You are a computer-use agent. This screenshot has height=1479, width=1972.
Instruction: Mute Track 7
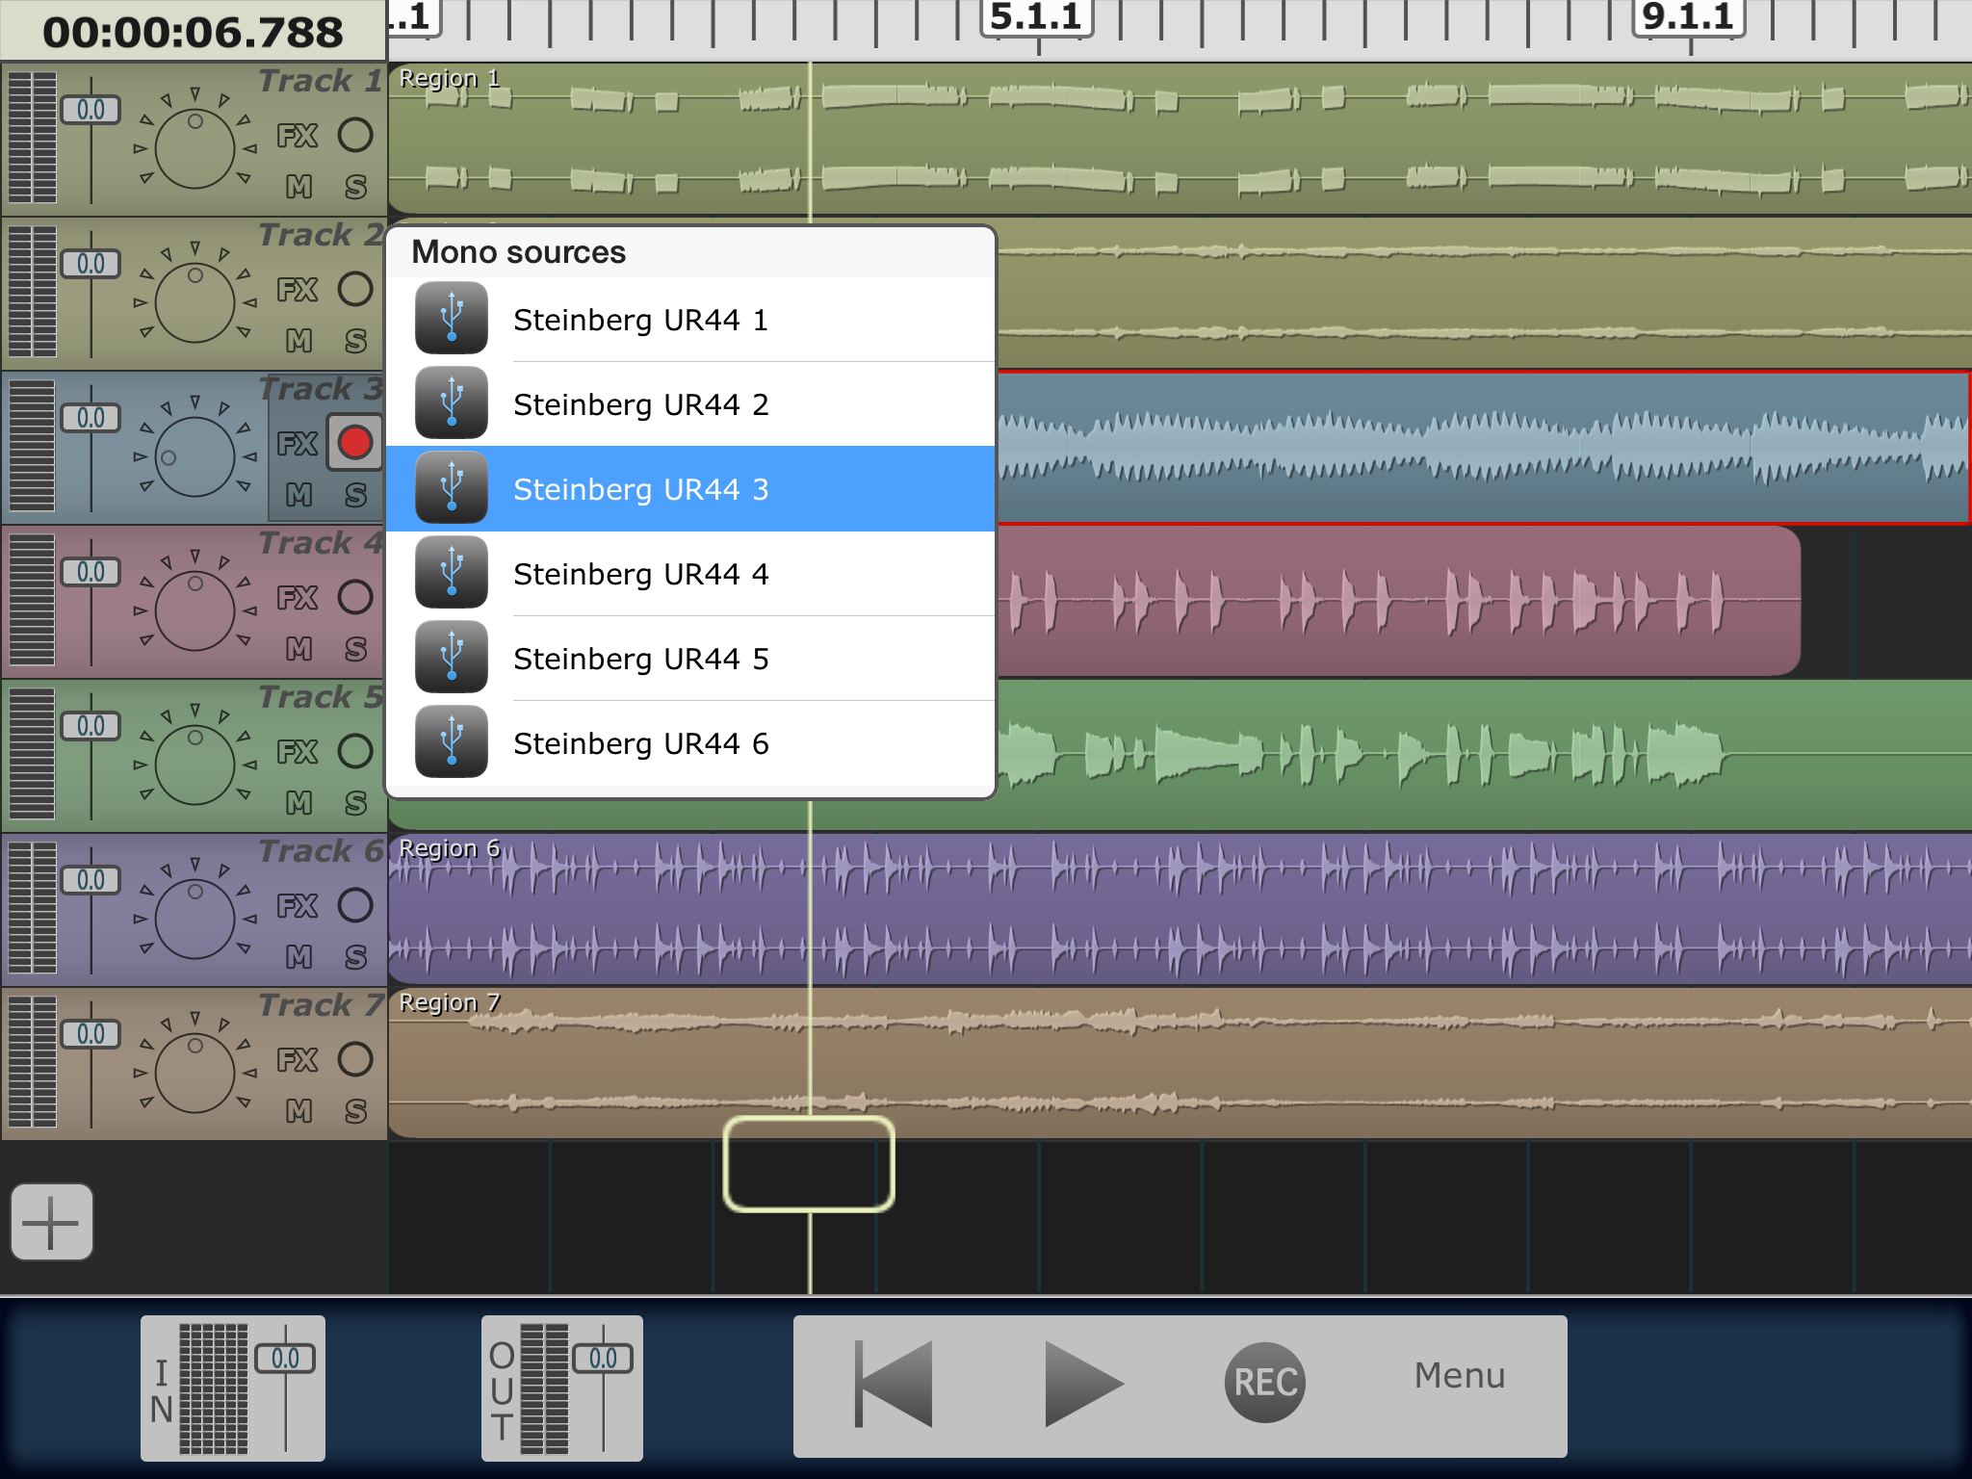click(x=299, y=1111)
